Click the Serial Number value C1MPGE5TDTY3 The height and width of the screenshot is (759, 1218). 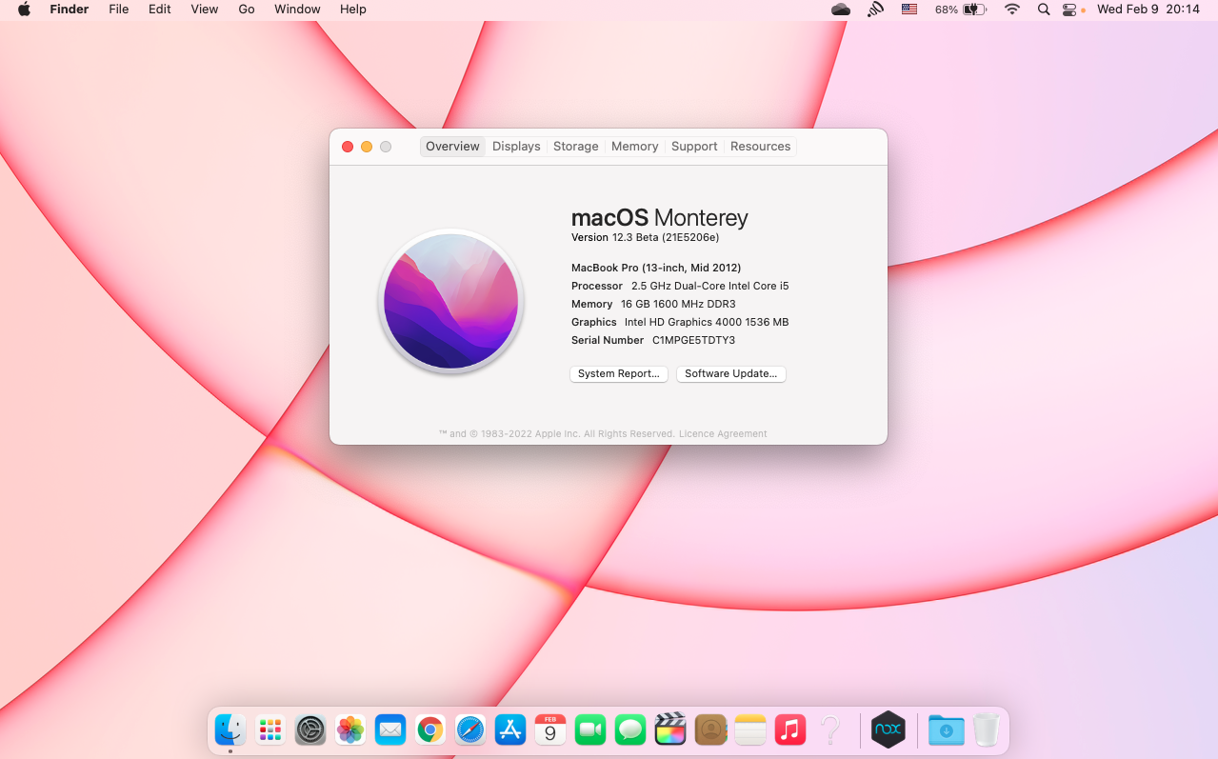[x=693, y=340]
